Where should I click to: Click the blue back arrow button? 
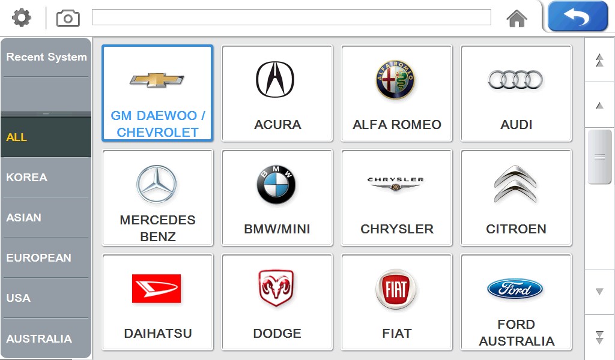point(577,16)
